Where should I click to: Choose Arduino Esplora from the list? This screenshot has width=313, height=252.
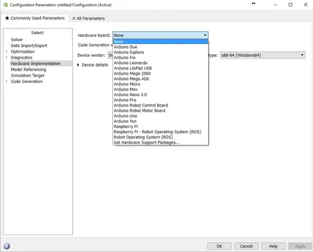161,52
